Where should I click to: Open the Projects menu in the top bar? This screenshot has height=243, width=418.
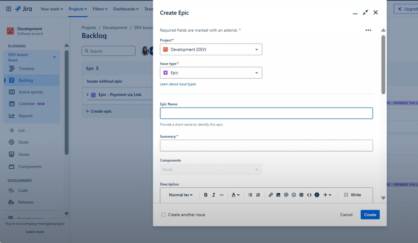[77, 9]
